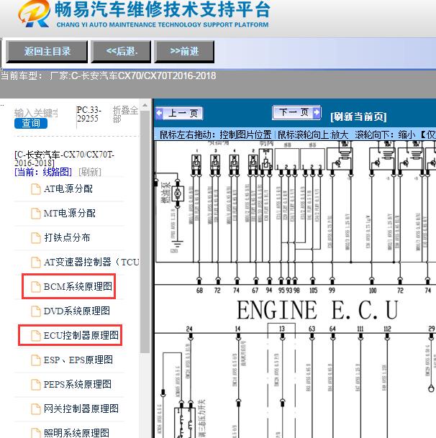
Task: Click the [刷新当前页] link
Action: pos(358,117)
